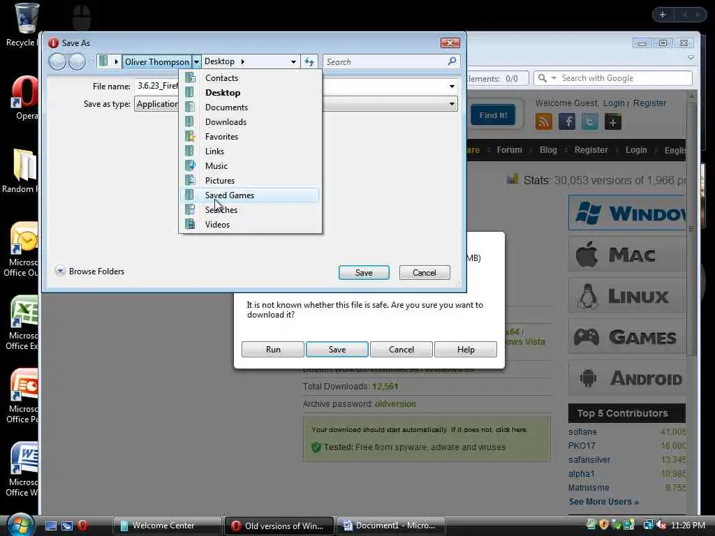The width and height of the screenshot is (715, 536).
Task: Click Help in the download dialog
Action: (x=466, y=349)
